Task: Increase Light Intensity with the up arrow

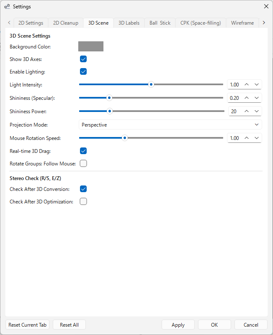Action: click(247, 85)
